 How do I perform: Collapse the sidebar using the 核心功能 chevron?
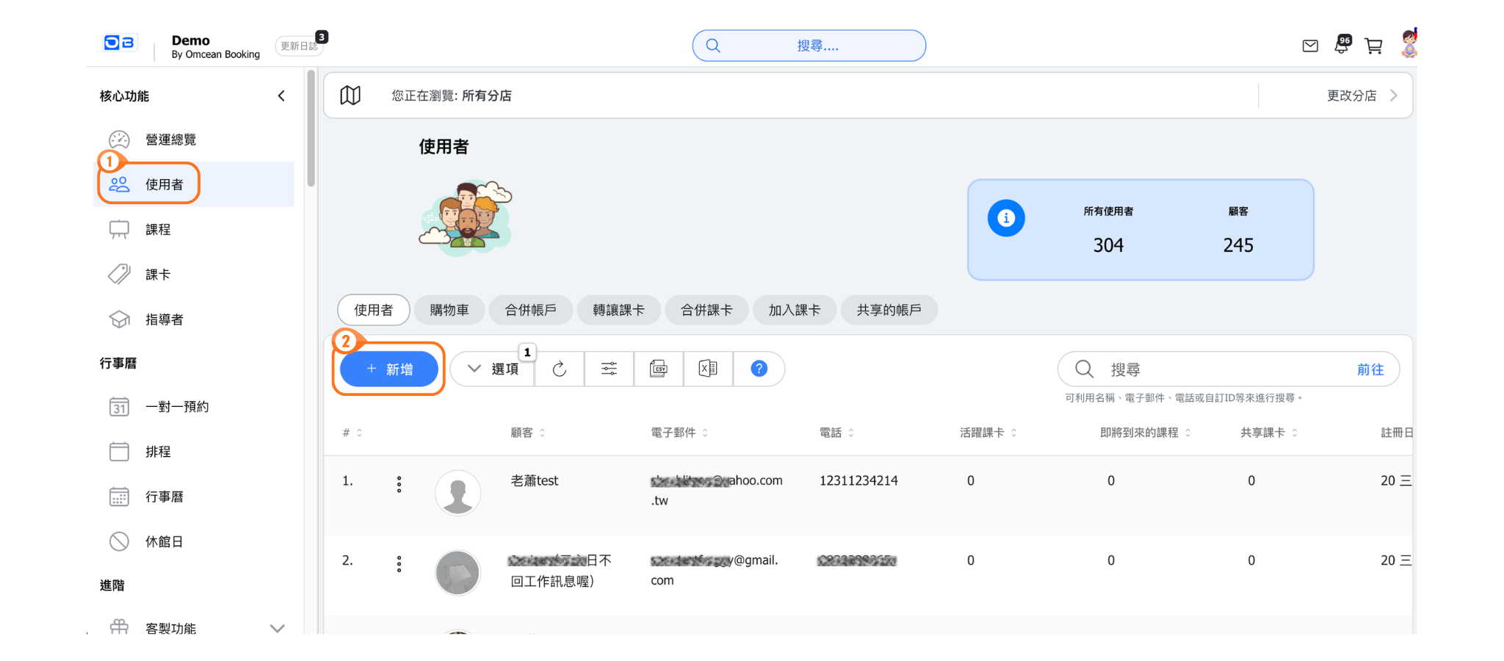[281, 96]
